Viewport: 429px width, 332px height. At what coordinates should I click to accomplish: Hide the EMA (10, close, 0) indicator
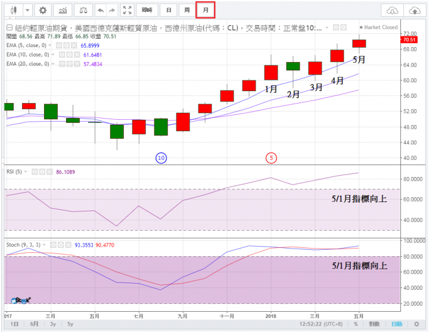point(62,55)
